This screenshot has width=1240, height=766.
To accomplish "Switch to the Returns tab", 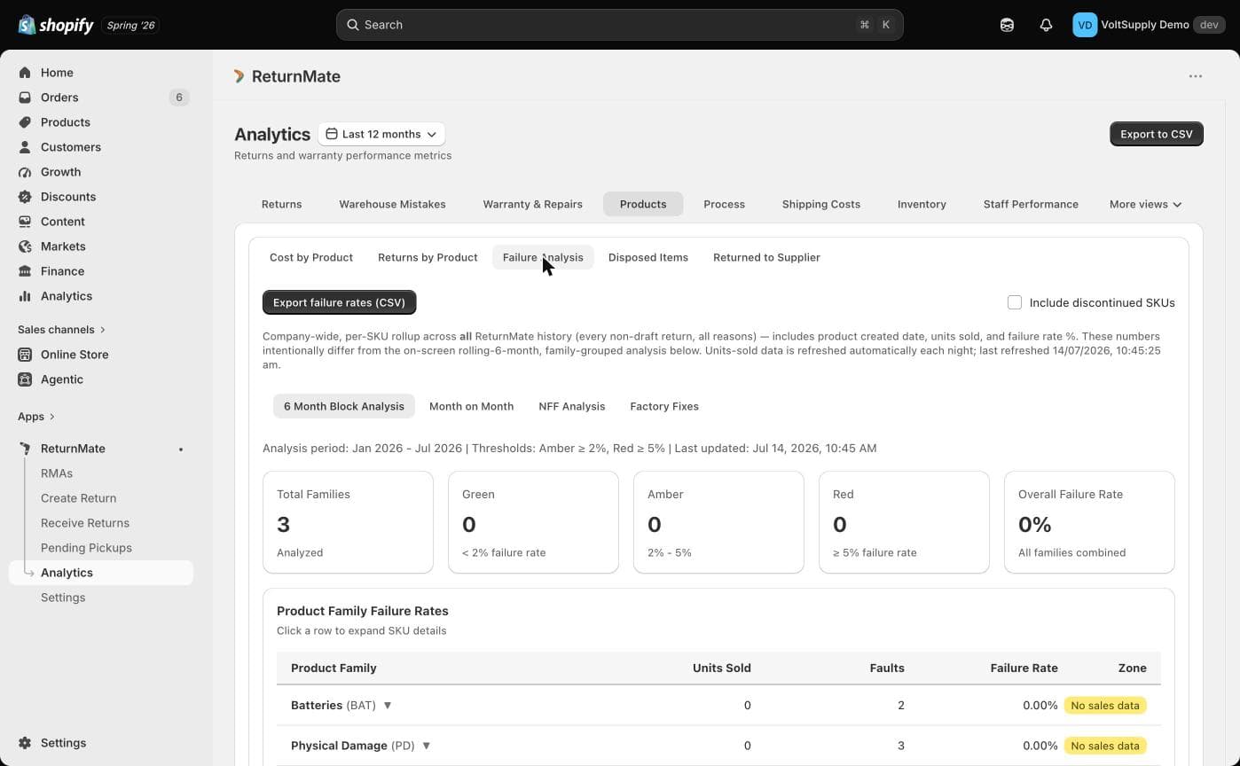I will pyautogui.click(x=281, y=204).
